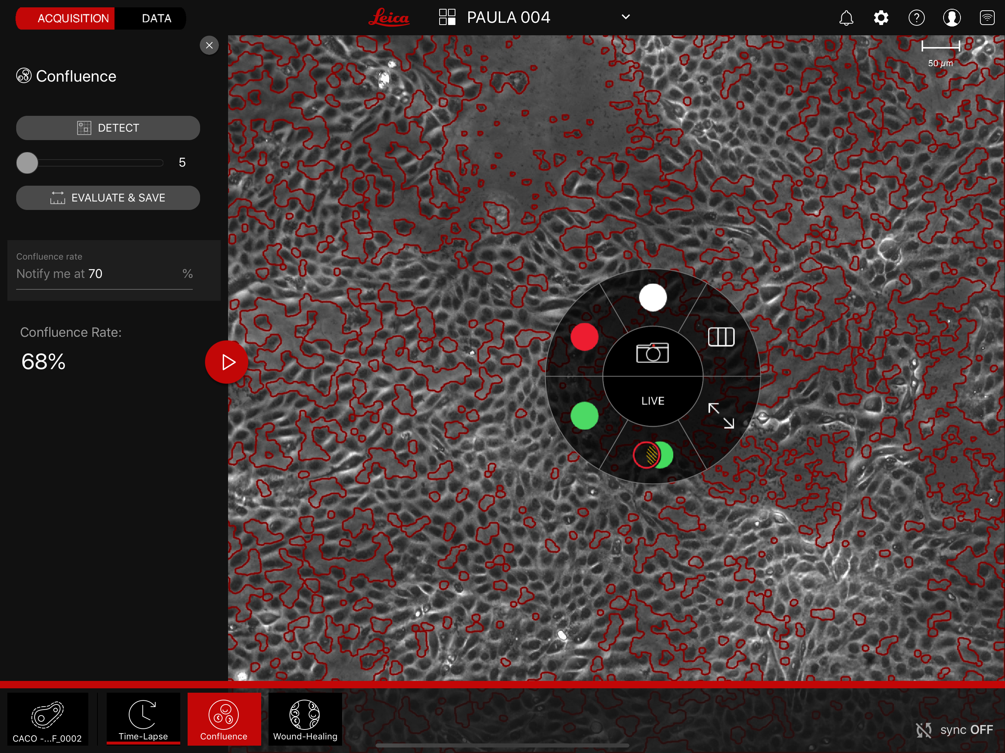Click the DETECT button
This screenshot has width=1005, height=753.
[108, 128]
